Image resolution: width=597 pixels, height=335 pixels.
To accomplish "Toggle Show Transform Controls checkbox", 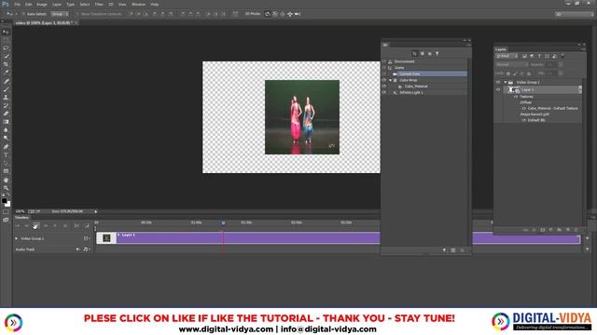I will tap(77, 14).
